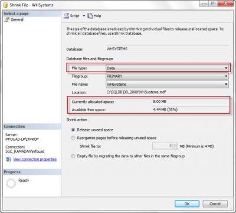236x213 pixels.
Task: Click the Help icon in toolbar
Action: (x=90, y=16)
